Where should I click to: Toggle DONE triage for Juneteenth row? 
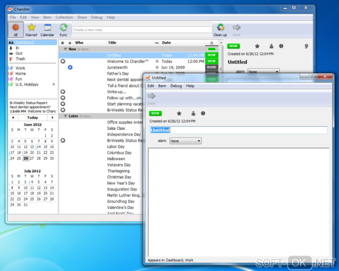(x=211, y=67)
